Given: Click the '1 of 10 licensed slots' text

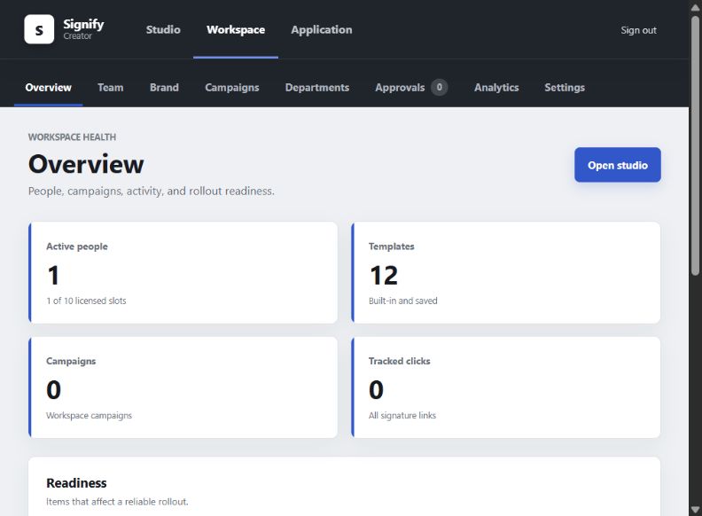Looking at the screenshot, I should [x=86, y=301].
